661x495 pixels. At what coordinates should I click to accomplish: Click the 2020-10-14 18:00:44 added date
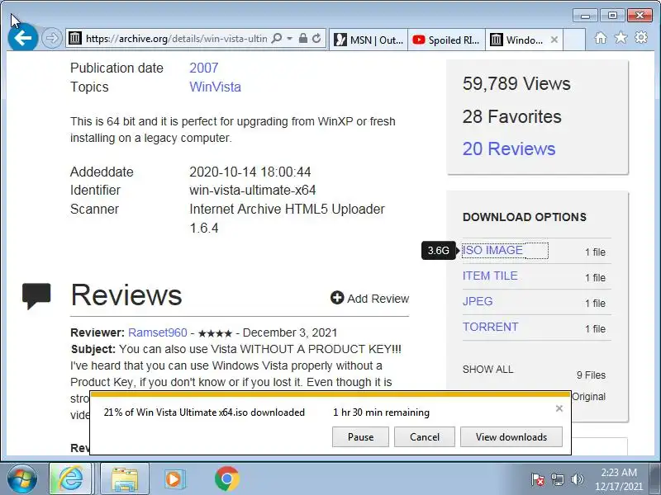click(x=250, y=172)
